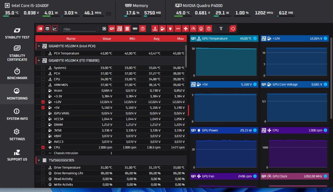Screen dimensions: 333x192
Task: Toggle GPU sensors filter icon
Action: (x=112, y=29)
